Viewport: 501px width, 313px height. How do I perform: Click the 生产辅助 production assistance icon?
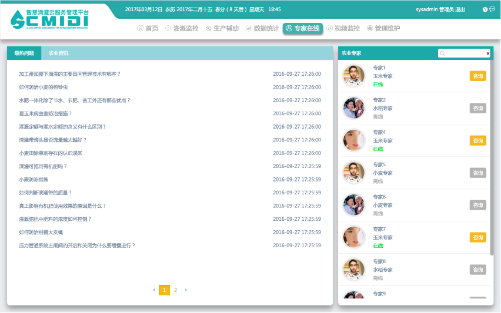[209, 28]
